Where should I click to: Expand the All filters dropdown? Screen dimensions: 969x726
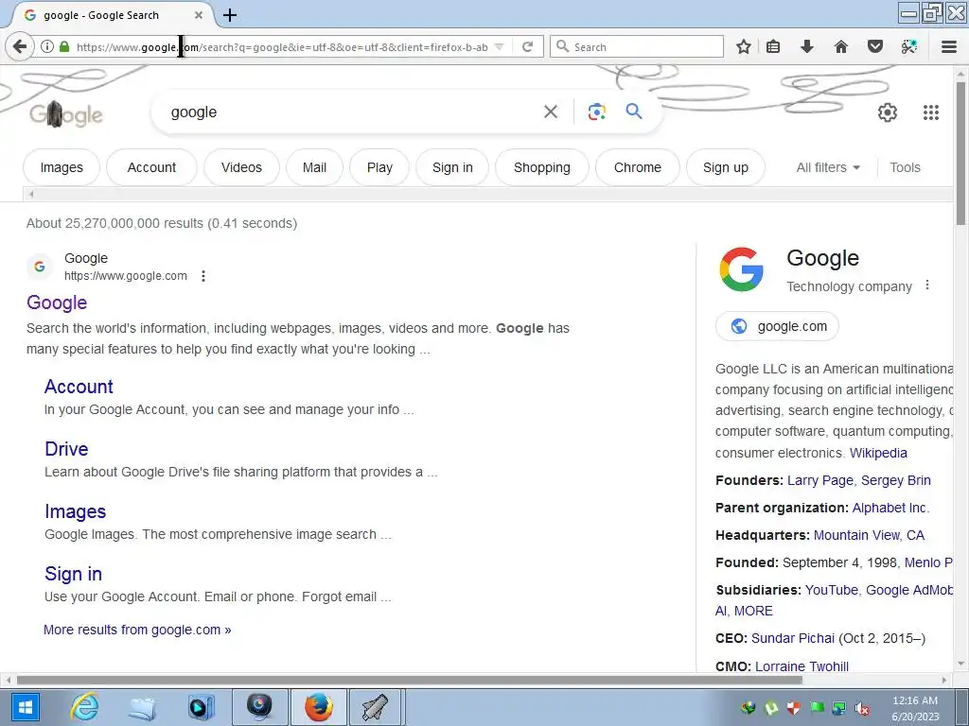tap(827, 167)
